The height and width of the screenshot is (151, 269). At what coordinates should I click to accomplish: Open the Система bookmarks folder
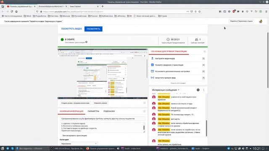53,16
